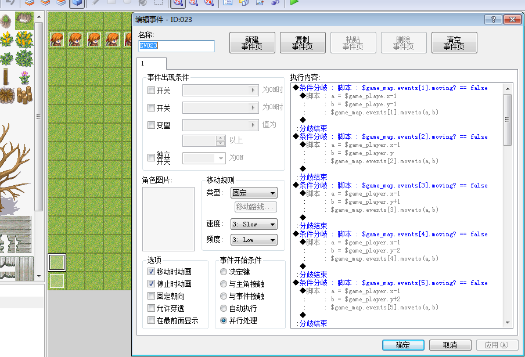Switch to event page tab 1
The width and height of the screenshot is (525, 357).
(152, 64)
